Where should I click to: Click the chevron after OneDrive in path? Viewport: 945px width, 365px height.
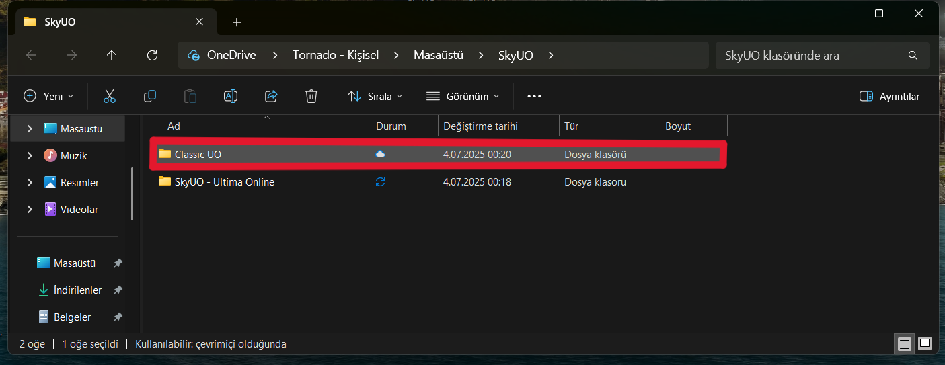[274, 56]
